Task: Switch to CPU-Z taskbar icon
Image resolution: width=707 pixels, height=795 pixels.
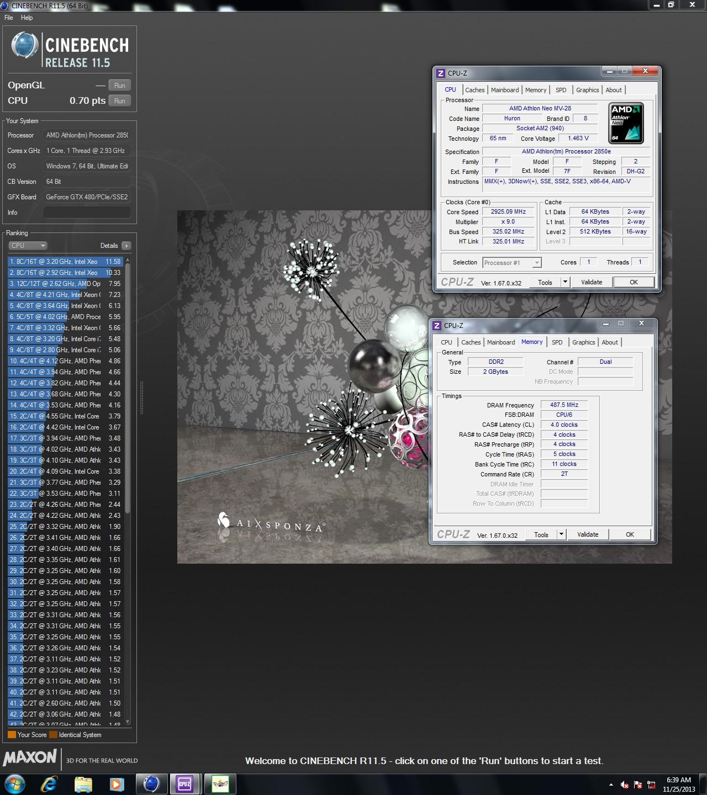Action: (x=184, y=783)
